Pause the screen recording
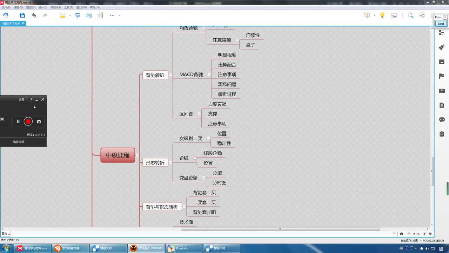Image resolution: width=449 pixels, height=253 pixels. (x=18, y=122)
